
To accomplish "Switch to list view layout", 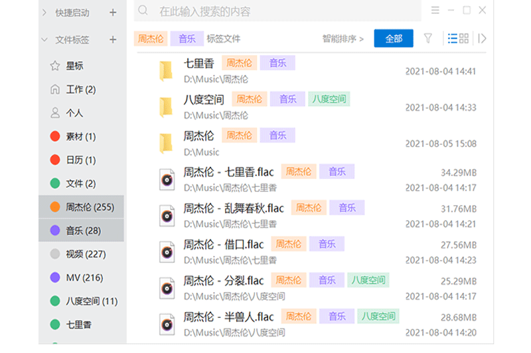I will [453, 38].
